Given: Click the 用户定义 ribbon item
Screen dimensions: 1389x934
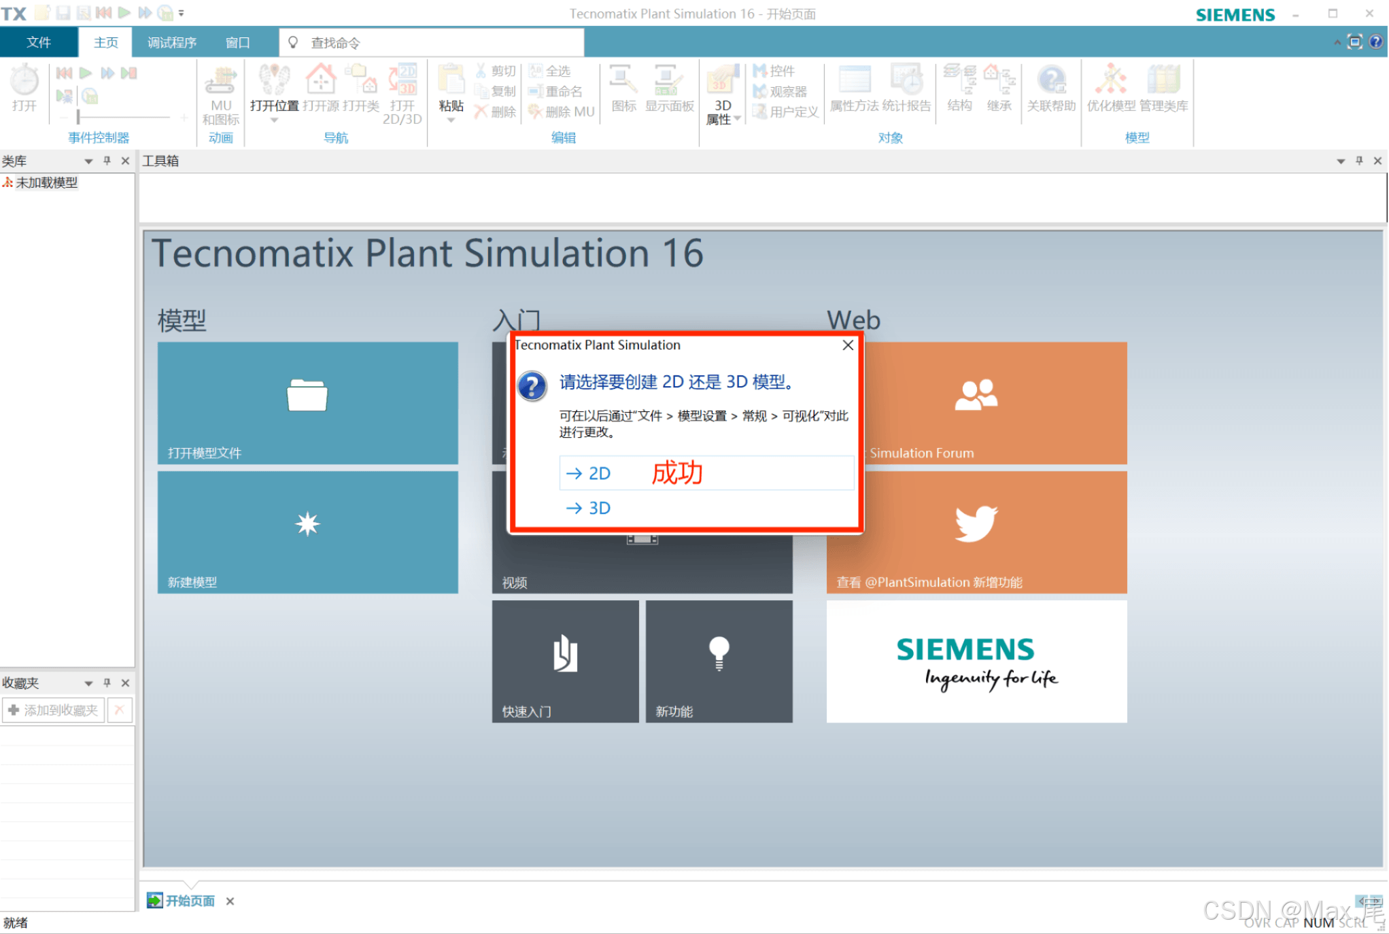Looking at the screenshot, I should 786,111.
